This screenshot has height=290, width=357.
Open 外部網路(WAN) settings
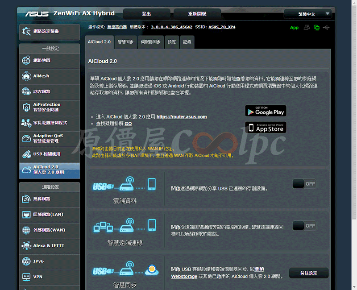pyautogui.click(x=50, y=230)
